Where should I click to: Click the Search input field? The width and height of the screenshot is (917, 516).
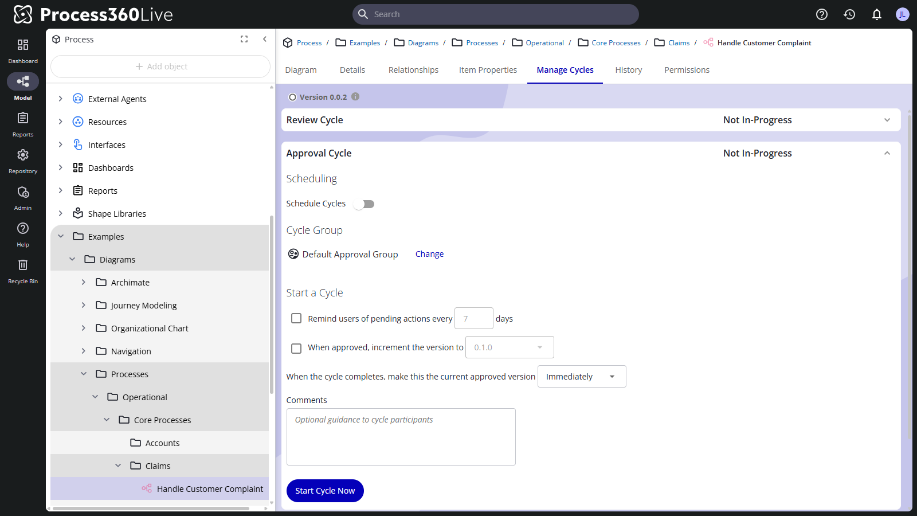pos(496,14)
